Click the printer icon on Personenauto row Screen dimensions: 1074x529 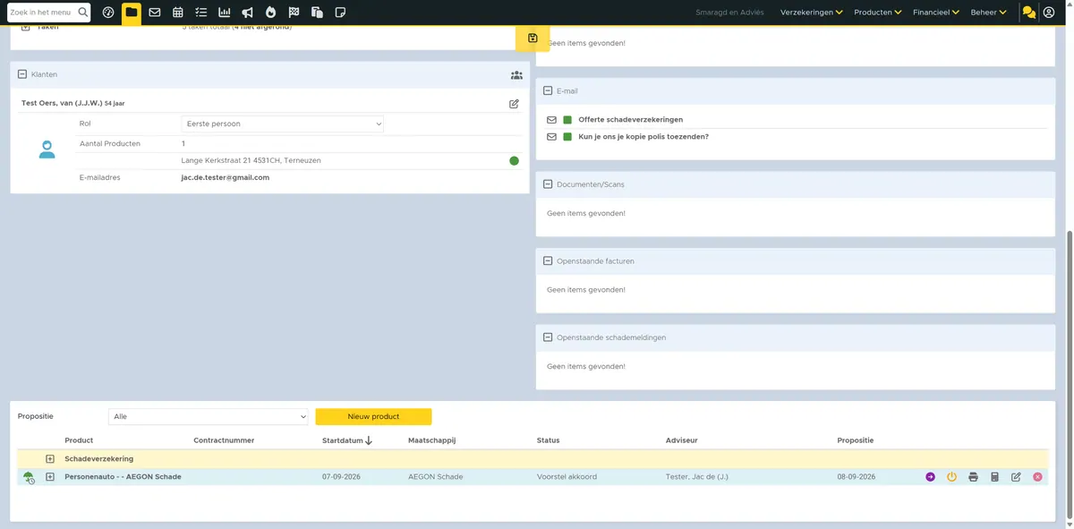coord(973,477)
